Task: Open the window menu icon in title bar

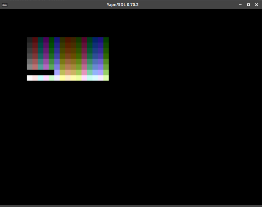Action: 5,5
